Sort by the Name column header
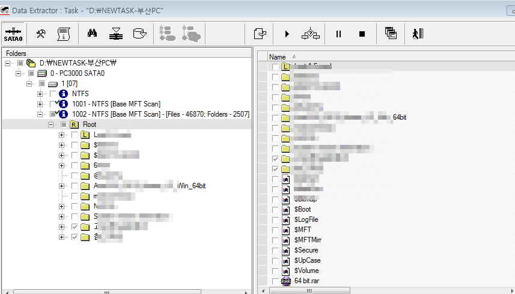 pos(278,57)
